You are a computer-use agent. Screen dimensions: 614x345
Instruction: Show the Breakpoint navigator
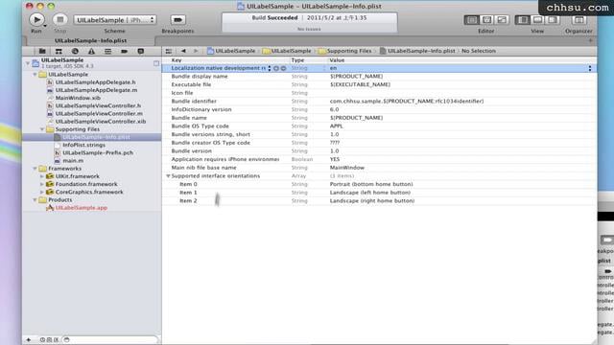pyautogui.click(x=124, y=51)
